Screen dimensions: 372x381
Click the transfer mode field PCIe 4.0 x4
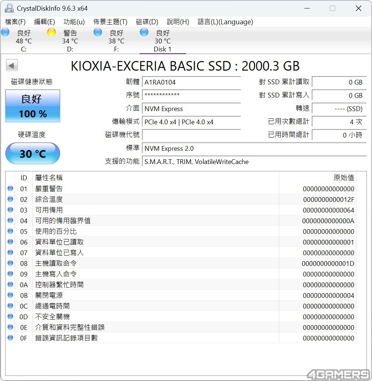191,122
